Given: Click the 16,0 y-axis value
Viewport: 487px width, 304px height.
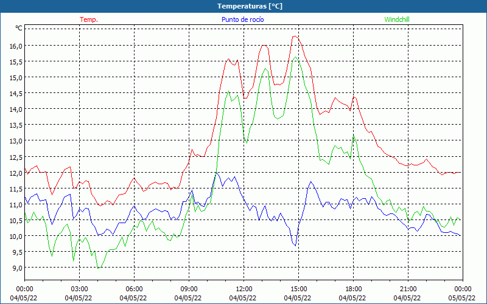Looking at the screenshot, I should tap(16, 46).
